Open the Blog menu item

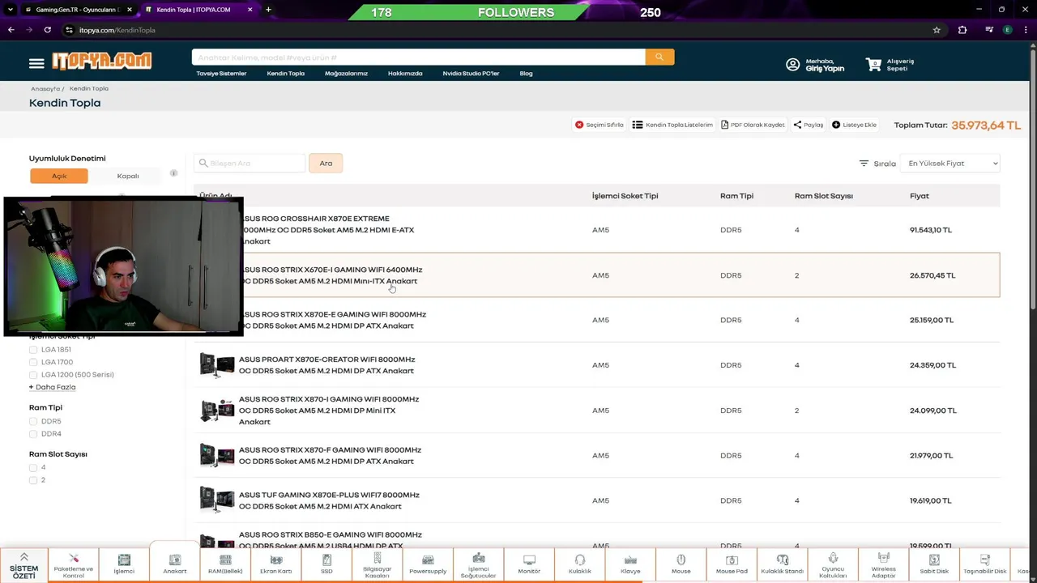(x=526, y=73)
